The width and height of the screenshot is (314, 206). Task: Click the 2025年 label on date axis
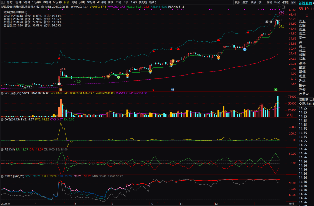[x=6, y=204]
